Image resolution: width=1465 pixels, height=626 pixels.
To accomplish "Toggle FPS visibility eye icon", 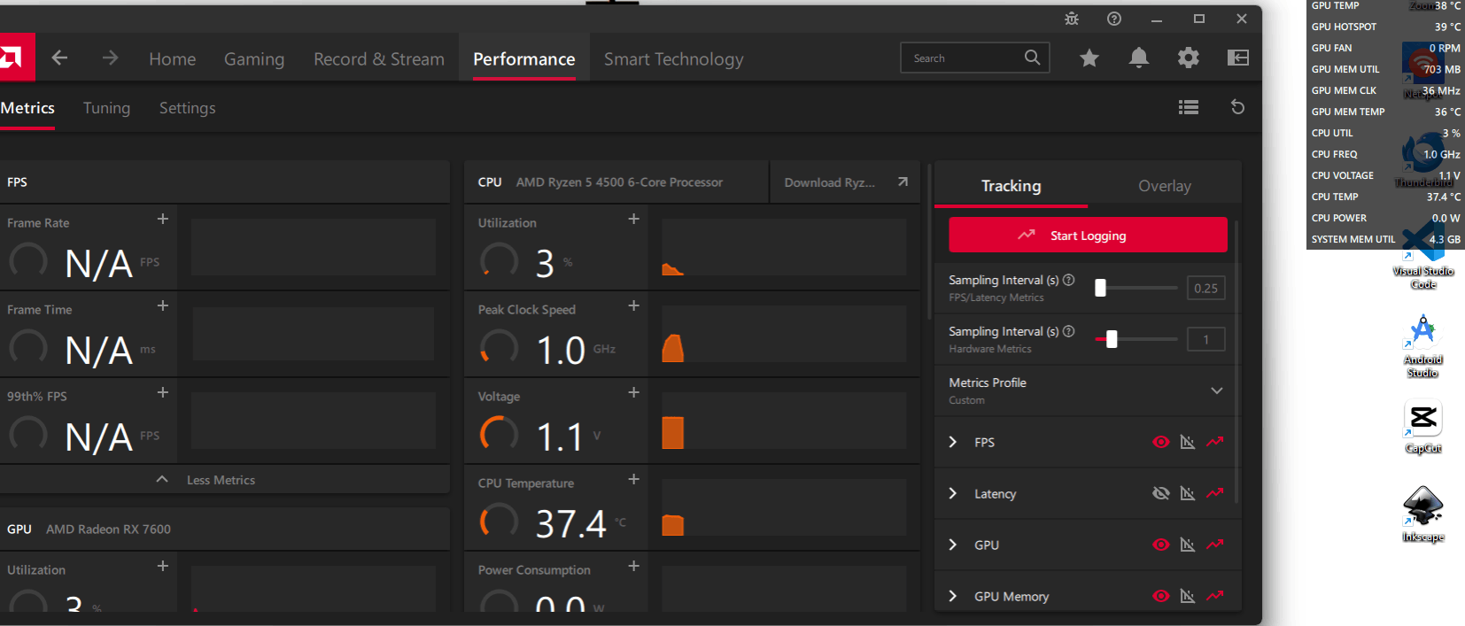I will click(x=1161, y=442).
